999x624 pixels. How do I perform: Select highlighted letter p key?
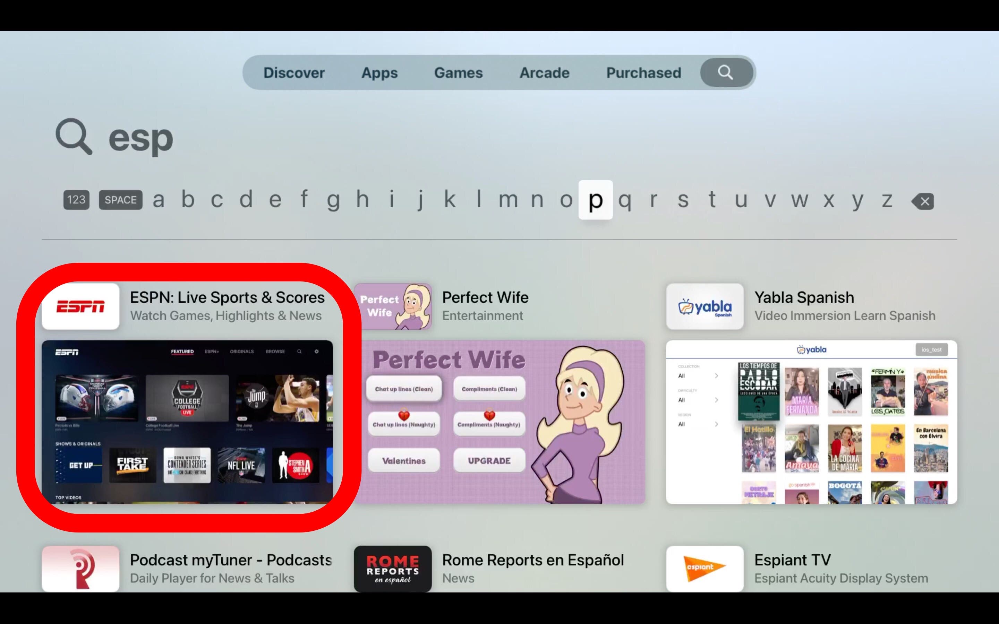coord(595,200)
